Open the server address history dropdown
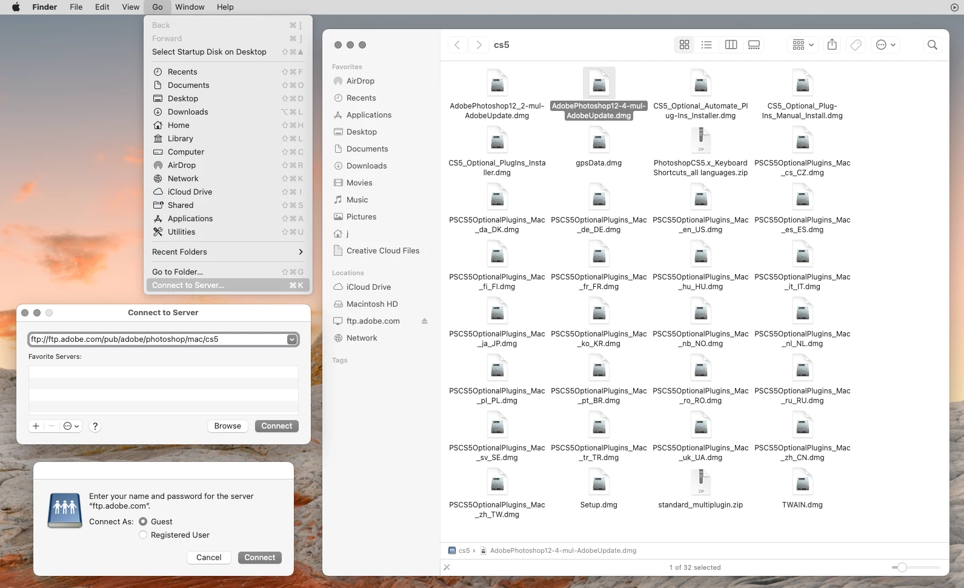This screenshot has width=964, height=588. (292, 339)
